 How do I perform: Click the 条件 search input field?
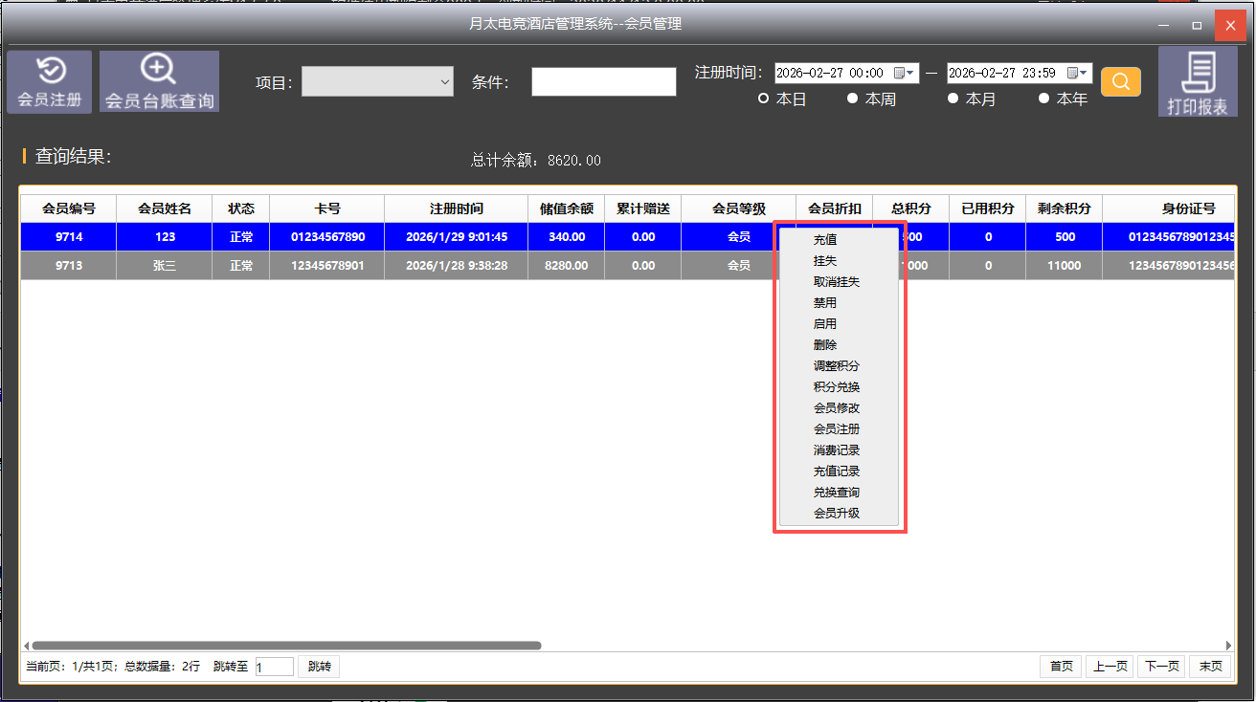tap(603, 82)
